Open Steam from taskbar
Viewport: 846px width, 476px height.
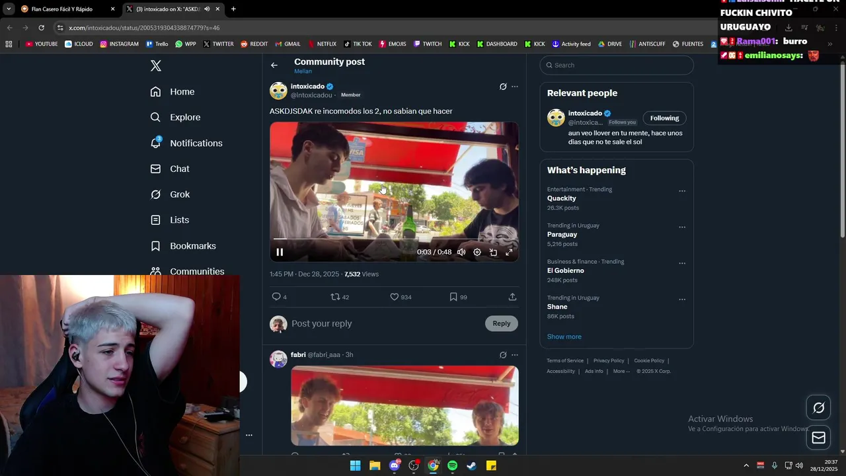(471, 465)
